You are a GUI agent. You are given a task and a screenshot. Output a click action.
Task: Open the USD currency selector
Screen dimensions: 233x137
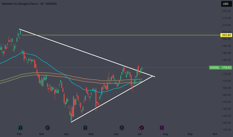click(x=226, y=4)
